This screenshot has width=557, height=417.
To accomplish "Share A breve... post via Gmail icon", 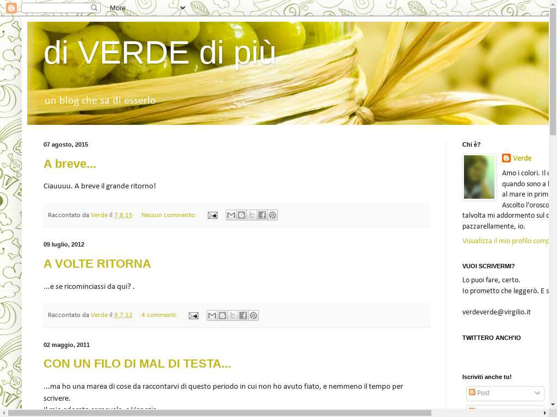I will (231, 215).
